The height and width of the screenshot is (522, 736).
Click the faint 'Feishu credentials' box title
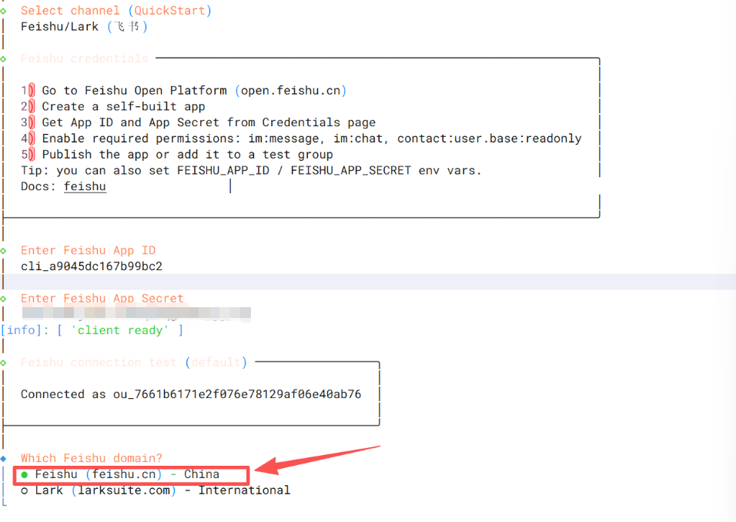tap(85, 59)
